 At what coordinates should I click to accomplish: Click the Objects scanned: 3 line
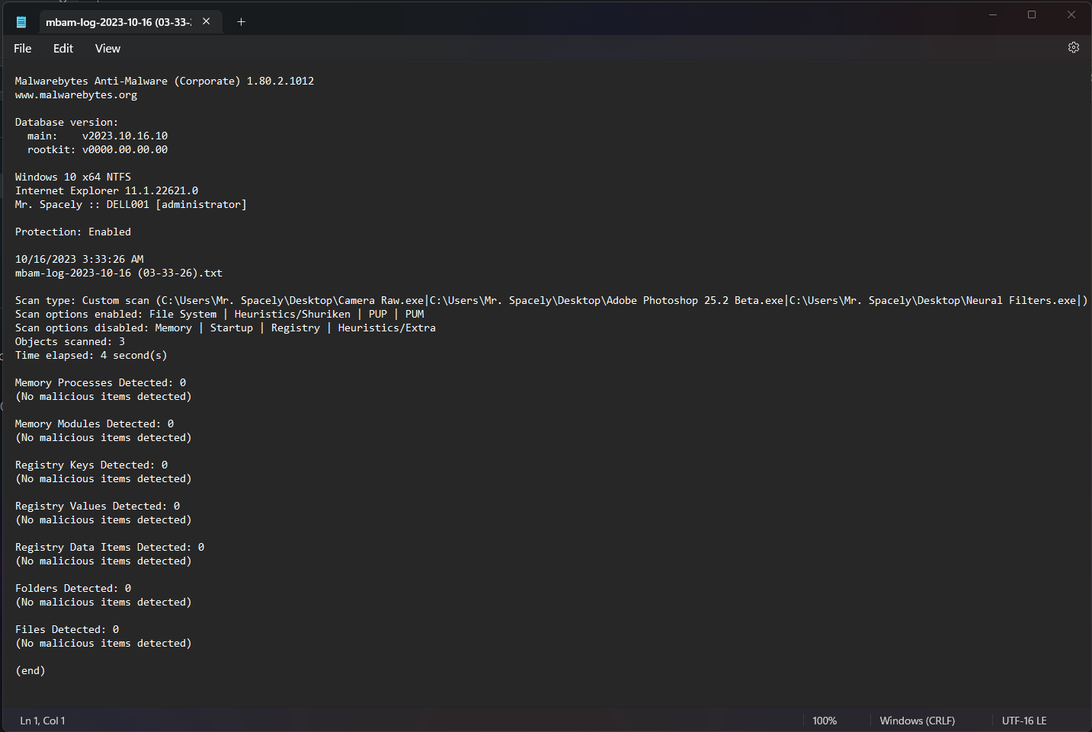(70, 341)
